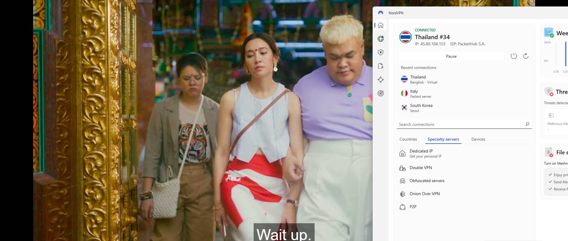Click the disconnect power icon
The width and height of the screenshot is (568, 241).
point(514,56)
